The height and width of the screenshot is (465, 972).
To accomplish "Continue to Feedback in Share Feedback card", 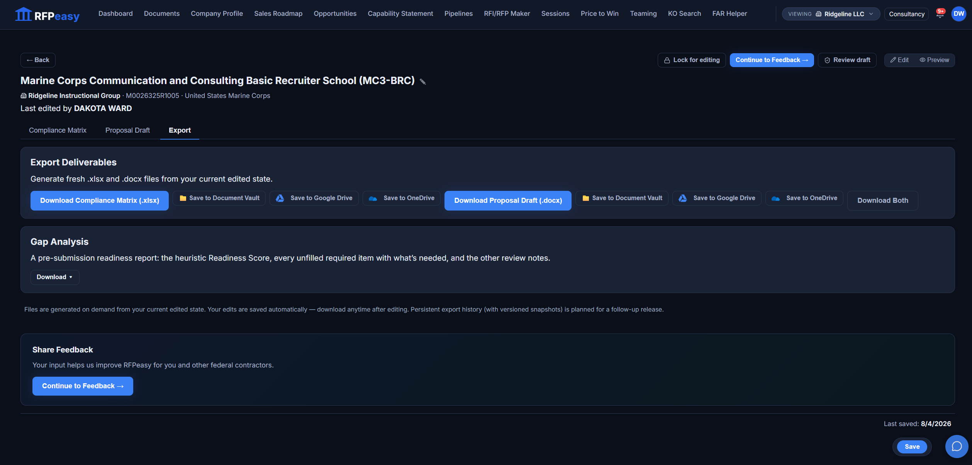I will click(83, 386).
